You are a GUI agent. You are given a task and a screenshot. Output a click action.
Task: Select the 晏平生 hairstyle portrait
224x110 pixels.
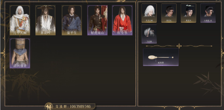[169, 13]
